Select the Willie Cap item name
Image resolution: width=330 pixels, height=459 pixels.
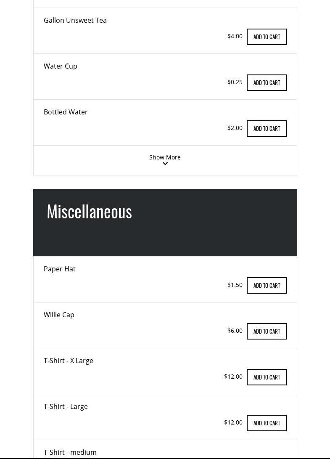(59, 315)
